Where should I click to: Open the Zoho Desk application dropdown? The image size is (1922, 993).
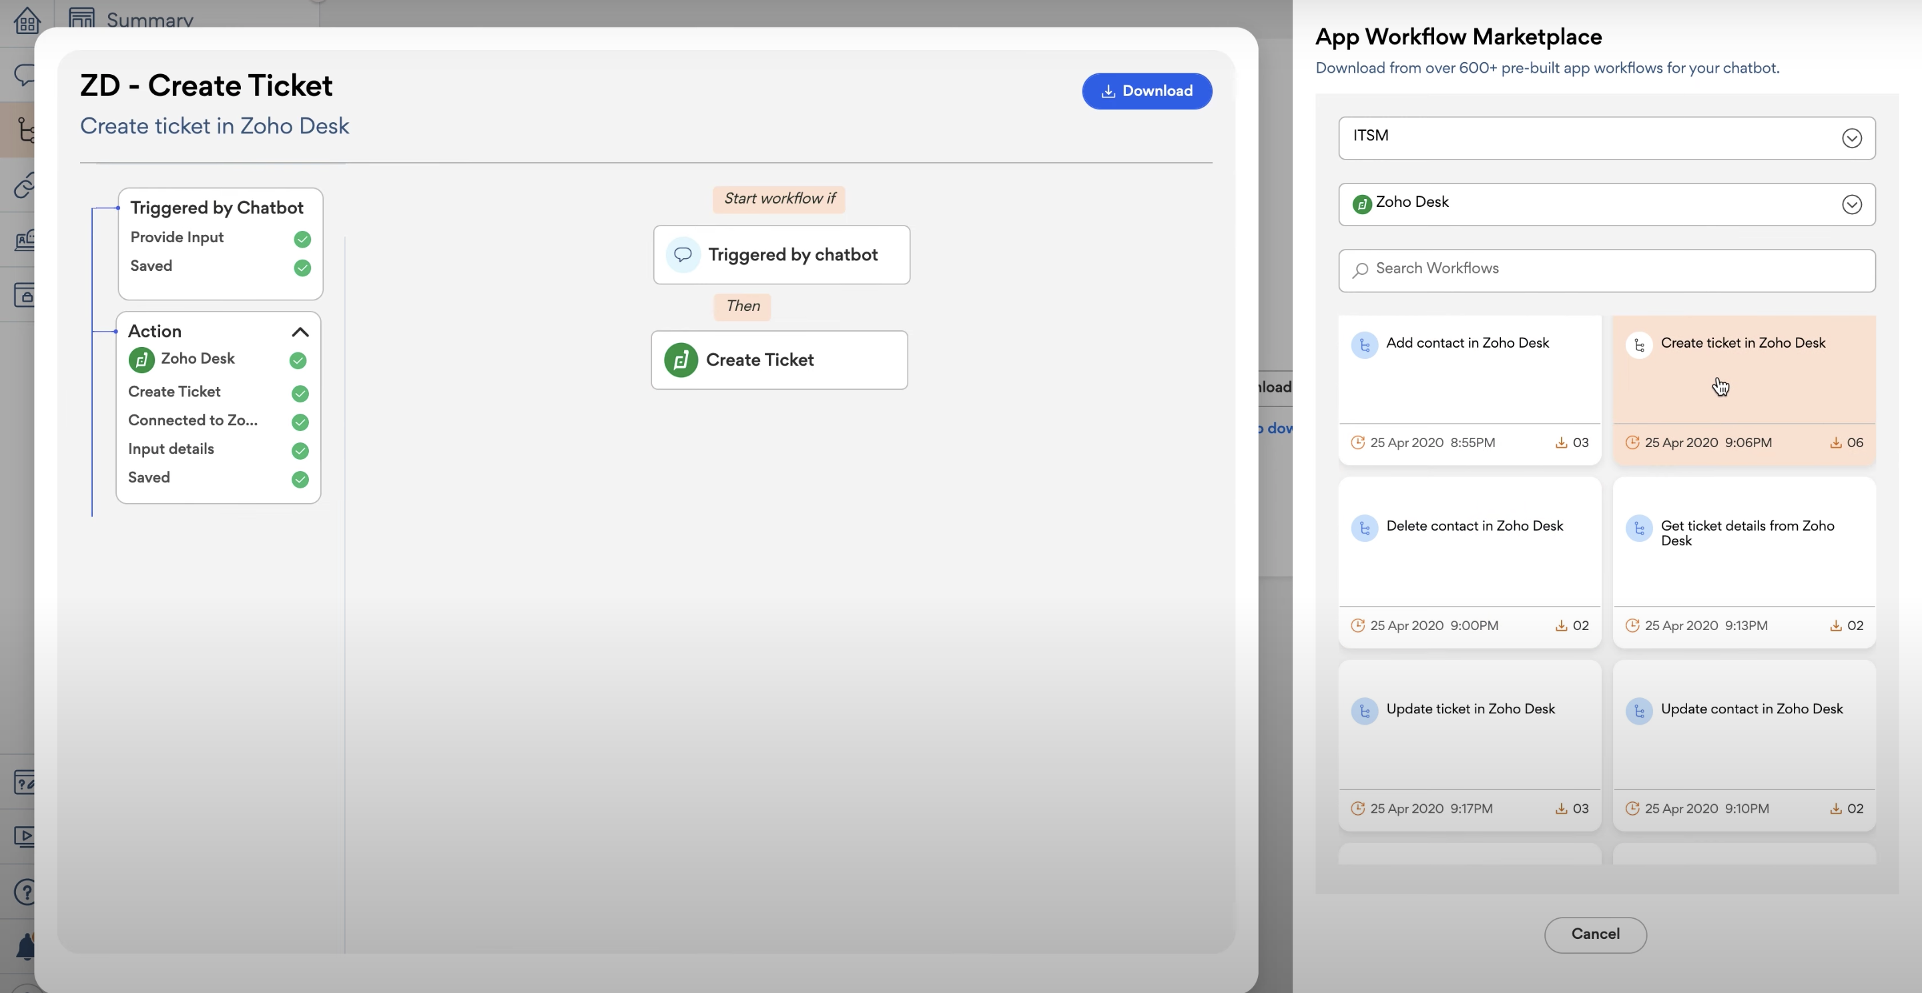tap(1606, 204)
